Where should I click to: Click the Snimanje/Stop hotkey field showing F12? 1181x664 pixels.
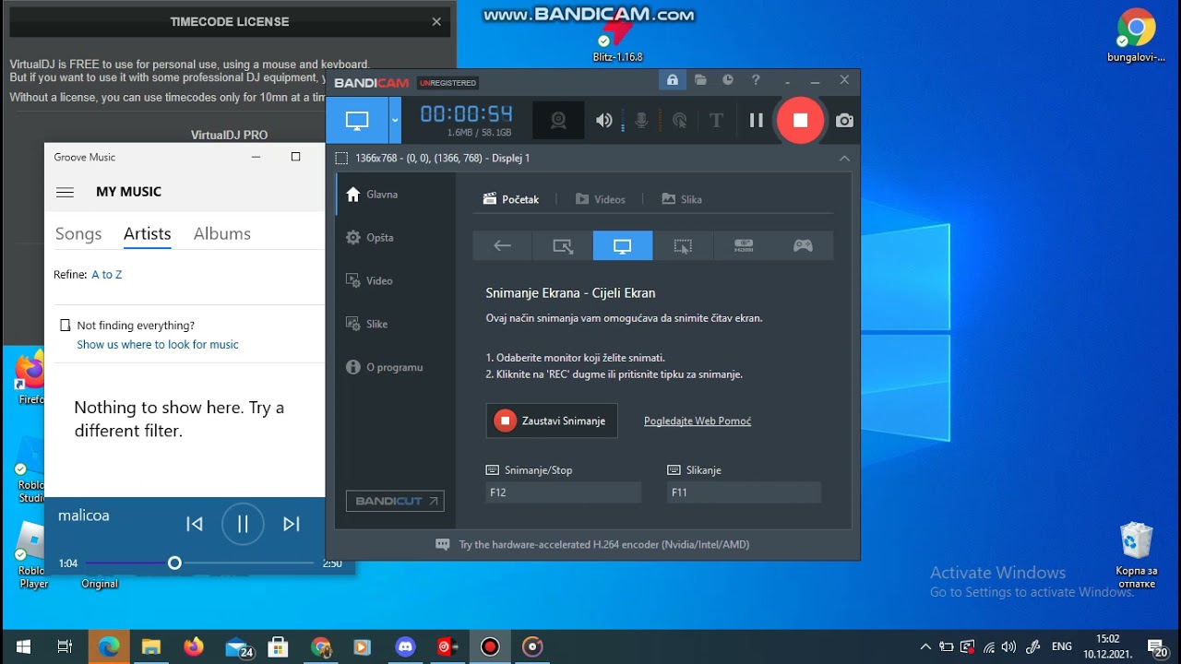pos(564,492)
